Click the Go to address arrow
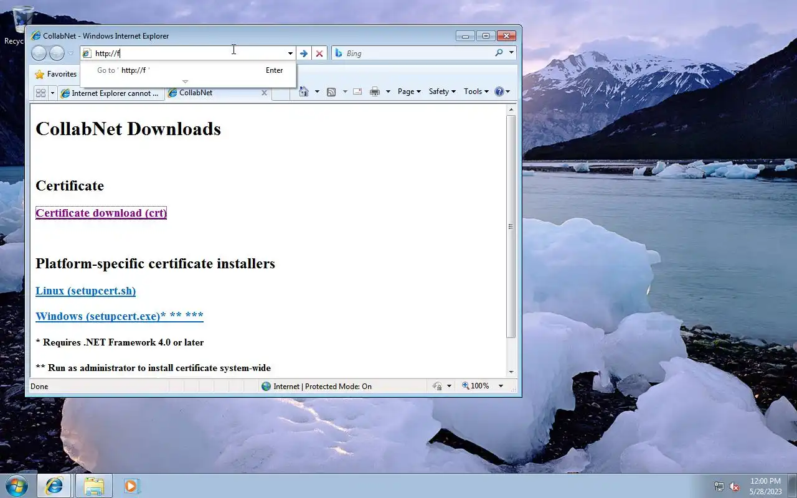The width and height of the screenshot is (797, 498). coord(304,54)
